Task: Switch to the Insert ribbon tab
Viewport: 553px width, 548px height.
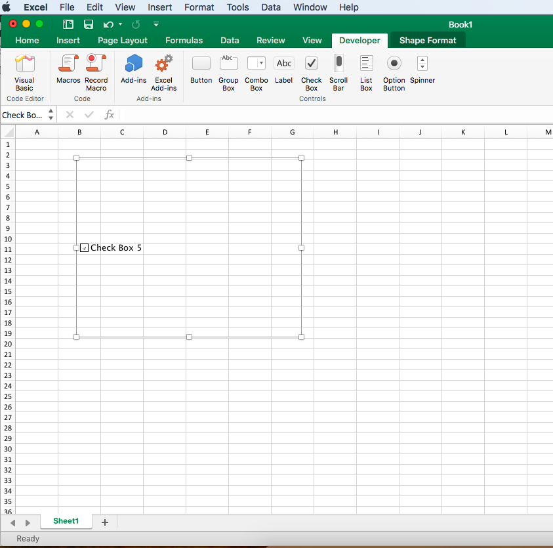Action: (x=68, y=40)
